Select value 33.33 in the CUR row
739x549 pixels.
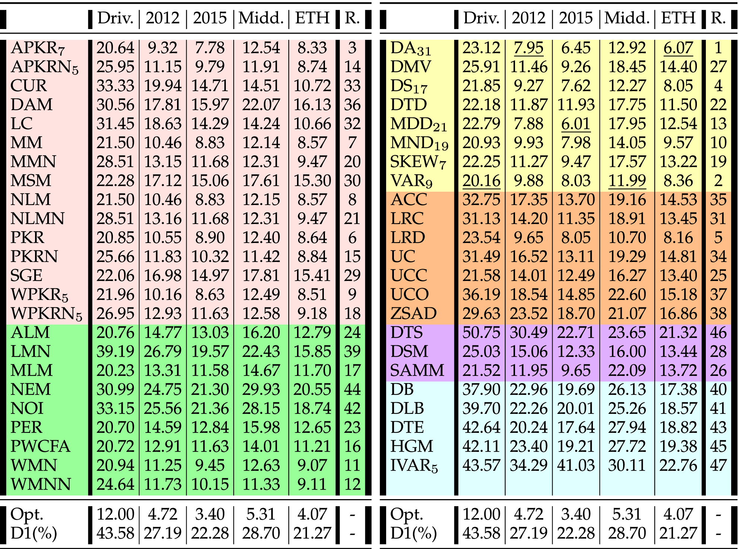(x=115, y=86)
